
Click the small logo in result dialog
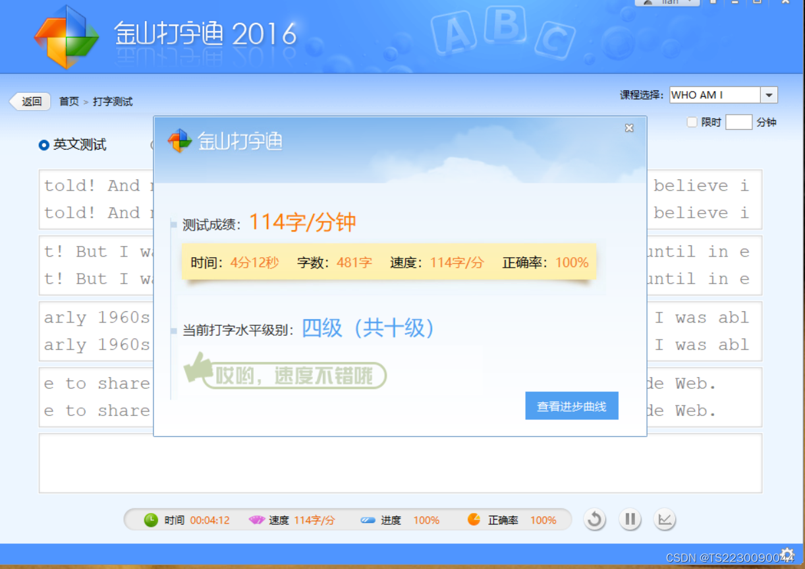coord(180,140)
